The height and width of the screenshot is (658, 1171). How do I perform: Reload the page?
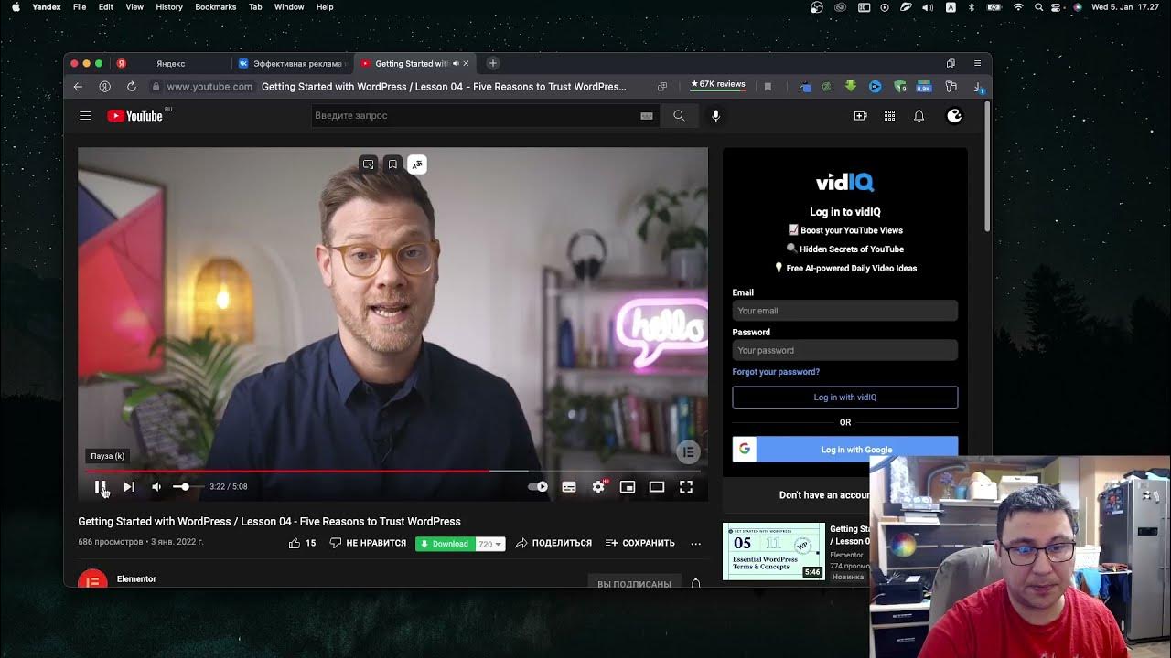coord(131,87)
